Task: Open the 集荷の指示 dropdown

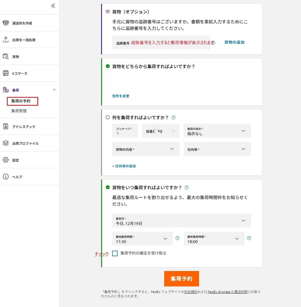Action: 217,131
